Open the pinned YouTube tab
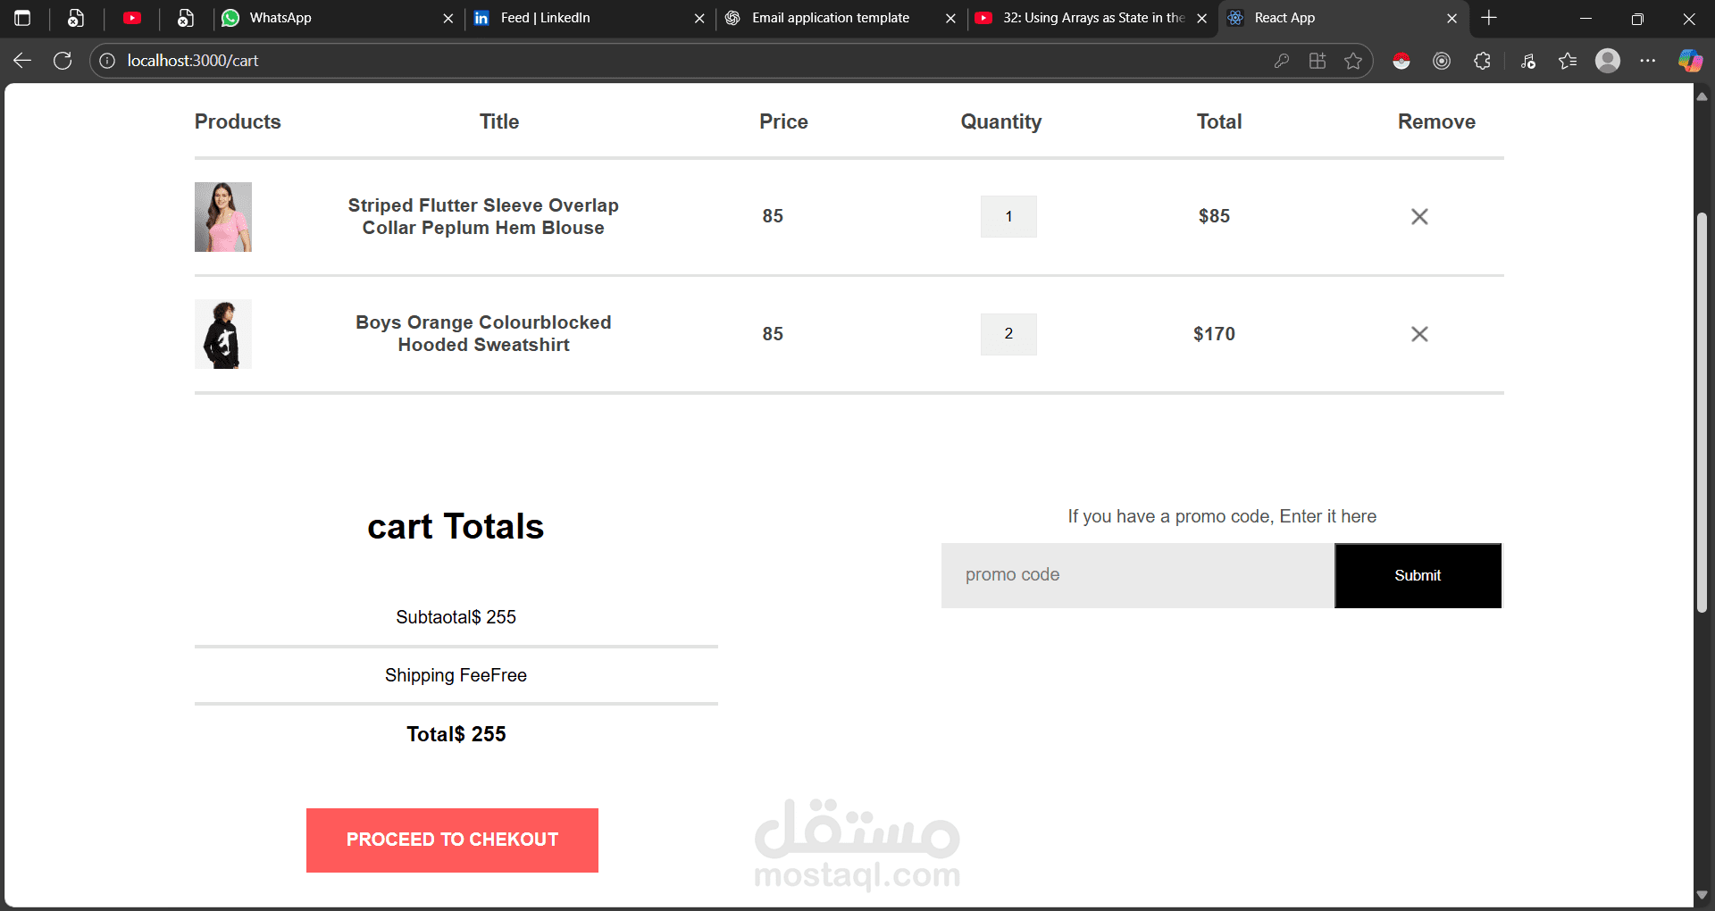The width and height of the screenshot is (1715, 911). click(132, 18)
